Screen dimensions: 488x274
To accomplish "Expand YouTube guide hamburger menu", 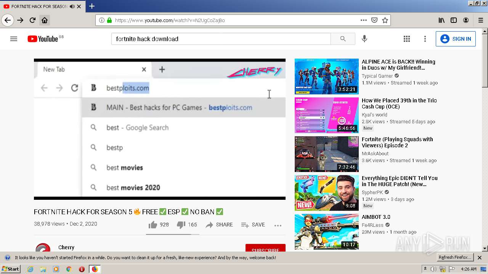I will tap(14, 39).
